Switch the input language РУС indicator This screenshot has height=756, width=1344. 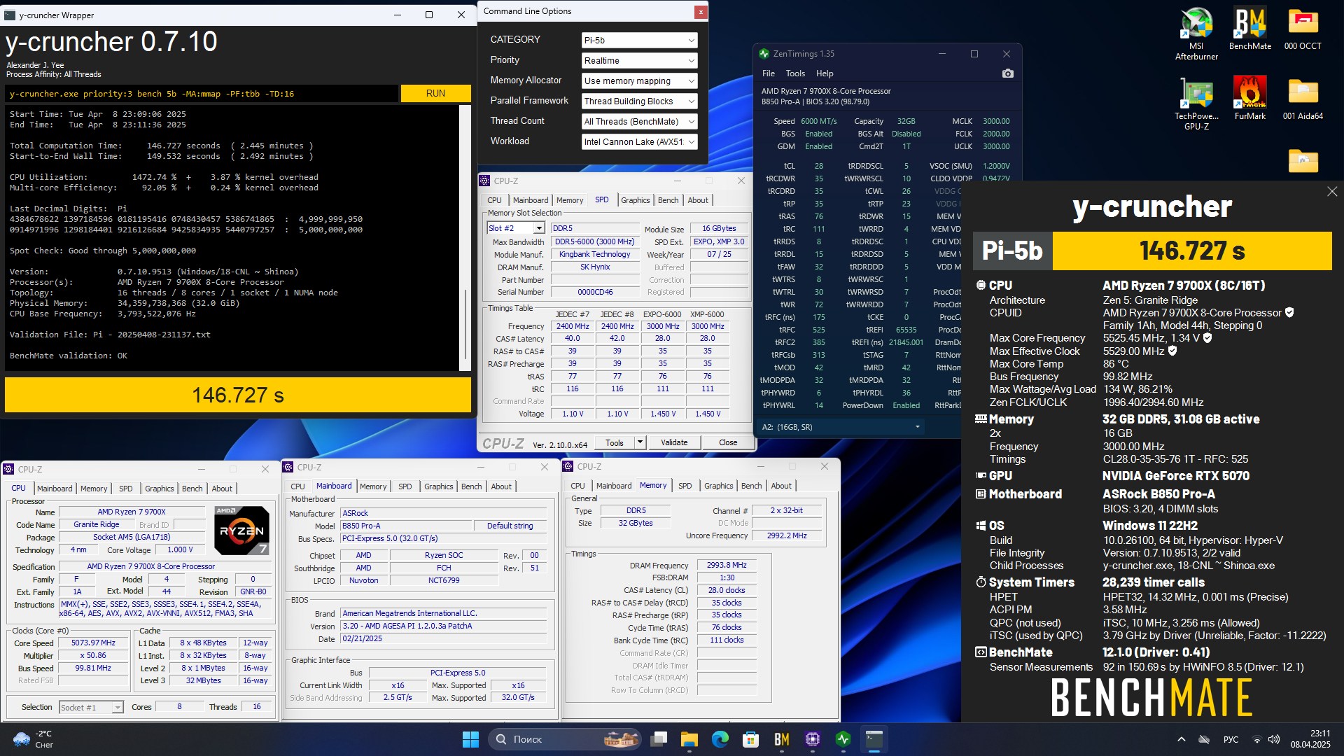pos(1231,739)
